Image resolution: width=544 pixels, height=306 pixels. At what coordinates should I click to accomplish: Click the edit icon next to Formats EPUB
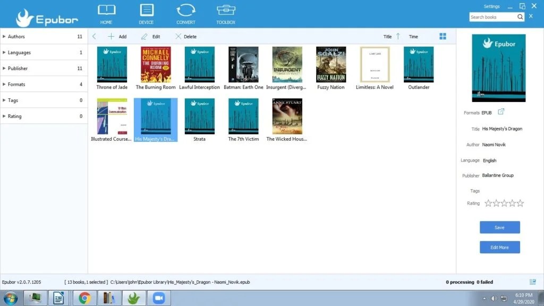point(500,112)
